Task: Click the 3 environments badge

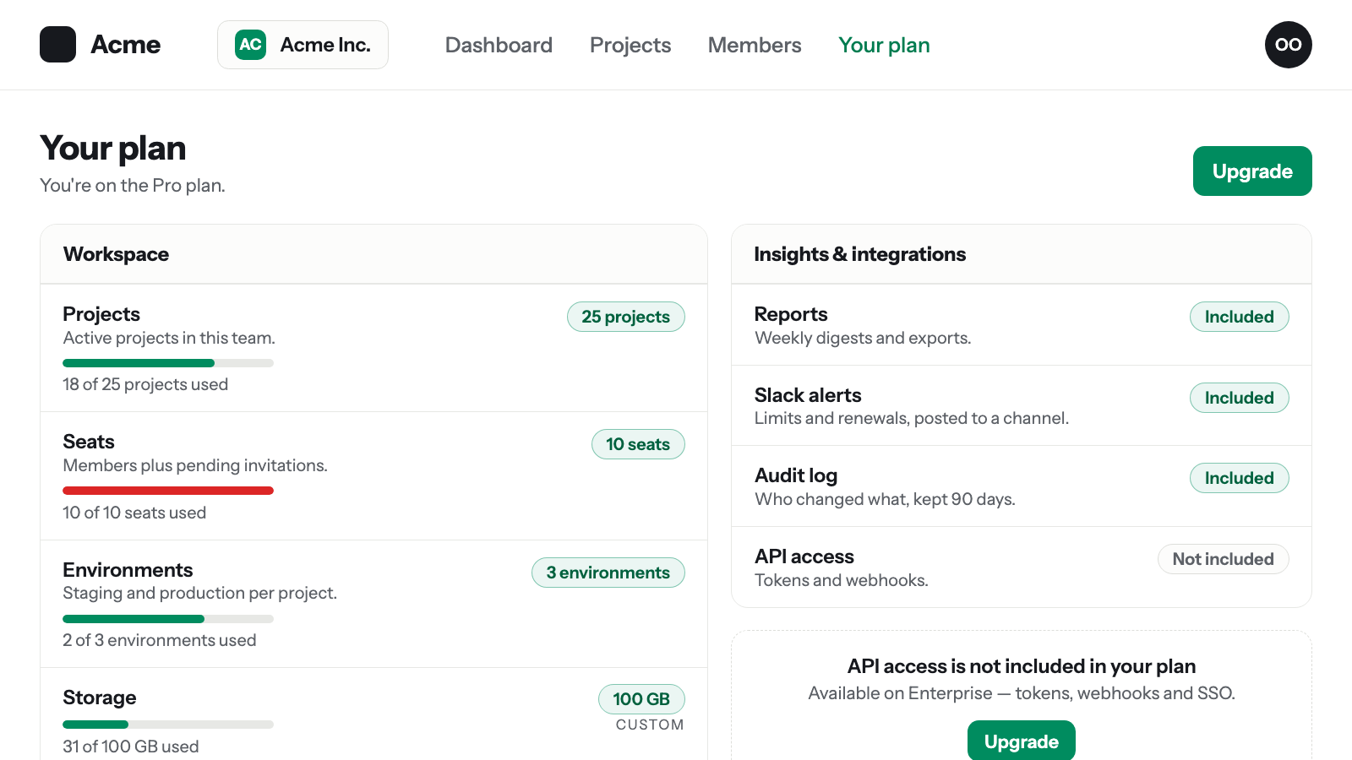Action: [608, 573]
